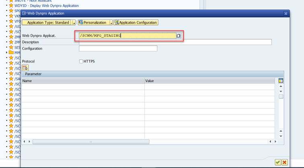Click the Web Dynpro Application title icon
The image size is (304, 168).
coord(24,13)
